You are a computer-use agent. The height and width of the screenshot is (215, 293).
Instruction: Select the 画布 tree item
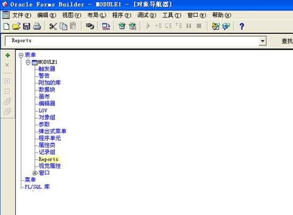[44, 96]
